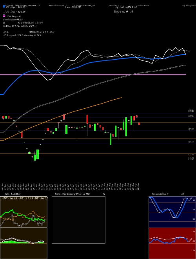Viewport: 196px width, 259px height.
Task: Click the 'ADX signal: SELL' text
Action: [13, 35]
